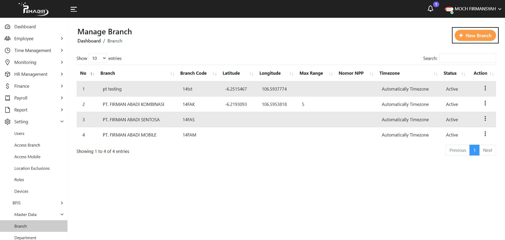Expand the Time Management chevron
Image resolution: width=505 pixels, height=240 pixels.
[x=62, y=51]
